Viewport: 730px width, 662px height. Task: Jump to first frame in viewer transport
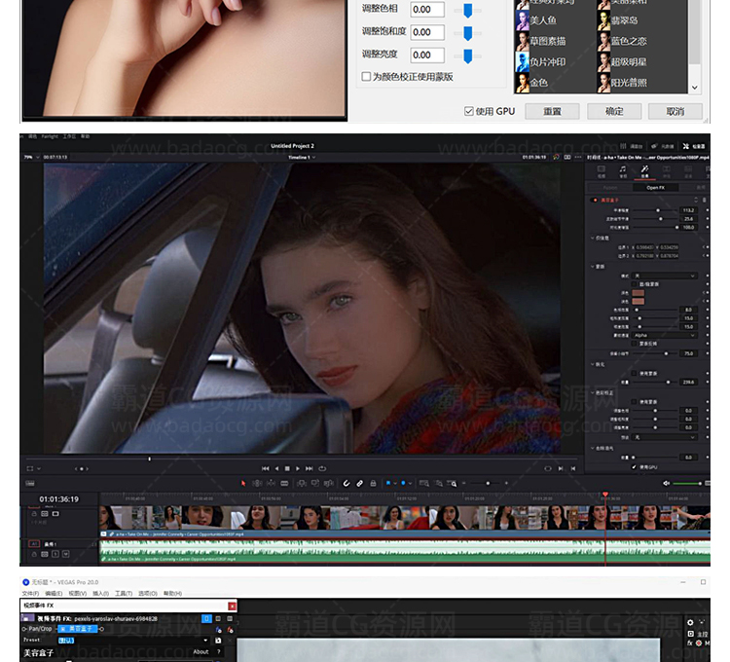tap(265, 468)
